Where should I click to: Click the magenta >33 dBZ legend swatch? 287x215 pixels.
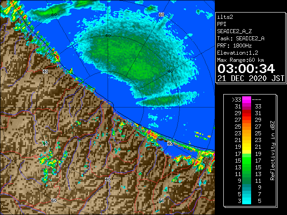[247, 99]
